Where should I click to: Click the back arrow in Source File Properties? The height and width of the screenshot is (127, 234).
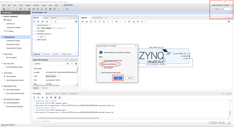68,64
